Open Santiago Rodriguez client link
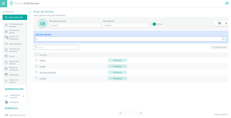Image resolution: width=231 pixels, height=118 pixels. (48, 72)
